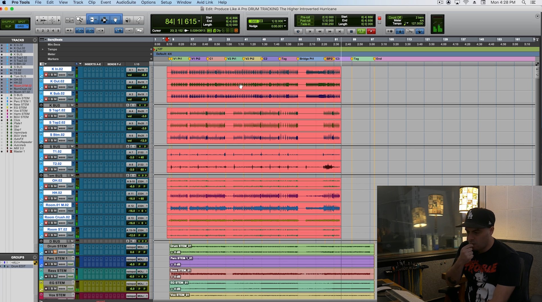This screenshot has height=302, width=542.
Task: Toggle Automation Follows Edit button
Action: (119, 30)
